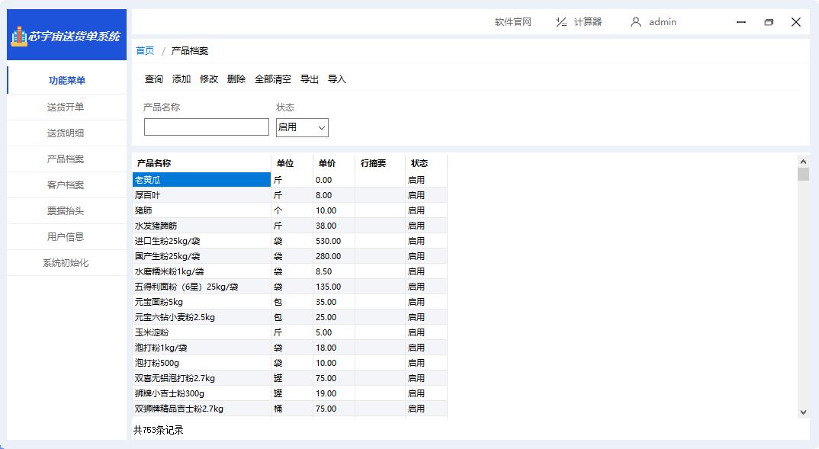
Task: Open 票据抬头 menu item
Action: [x=66, y=211]
